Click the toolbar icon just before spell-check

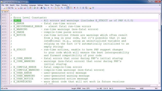point(90,8)
